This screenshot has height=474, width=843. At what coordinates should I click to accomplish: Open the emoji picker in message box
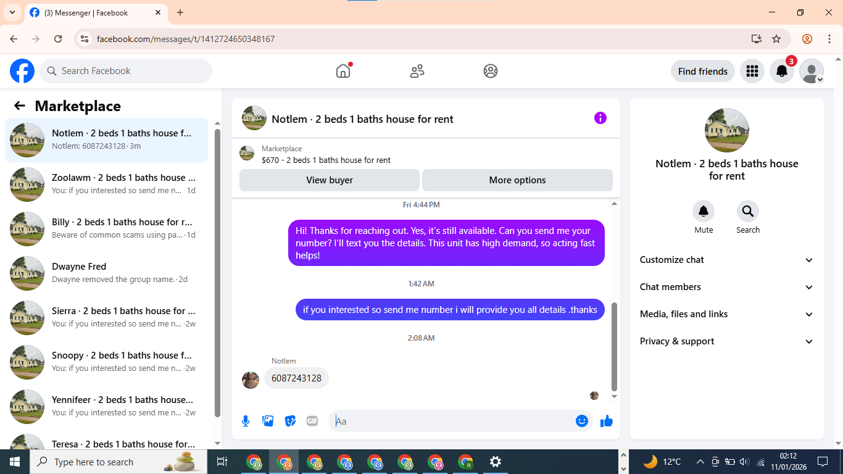(x=582, y=421)
